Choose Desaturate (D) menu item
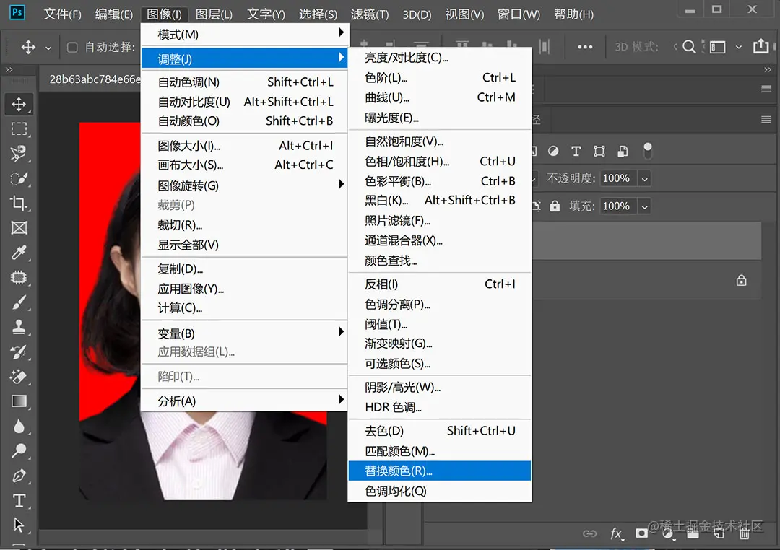The image size is (780, 550). [x=440, y=431]
